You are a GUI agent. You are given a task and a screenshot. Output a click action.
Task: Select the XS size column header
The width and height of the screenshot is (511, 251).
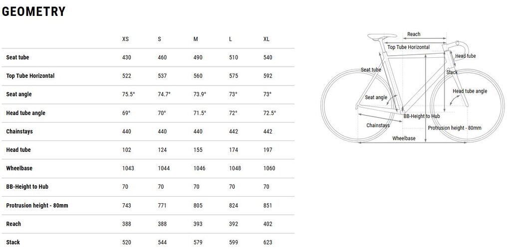[x=125, y=39]
